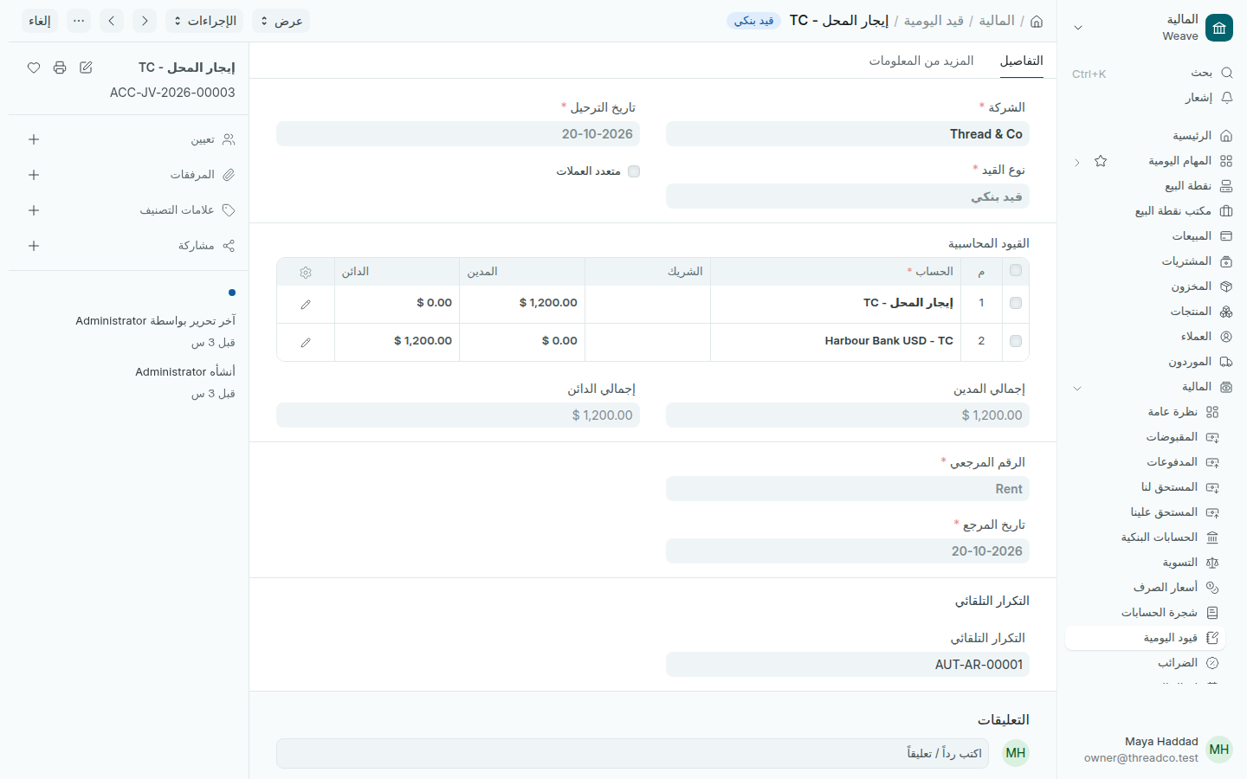Image resolution: width=1247 pixels, height=779 pixels.
Task: Edit row 2 with the pencil icon
Action: click(306, 343)
